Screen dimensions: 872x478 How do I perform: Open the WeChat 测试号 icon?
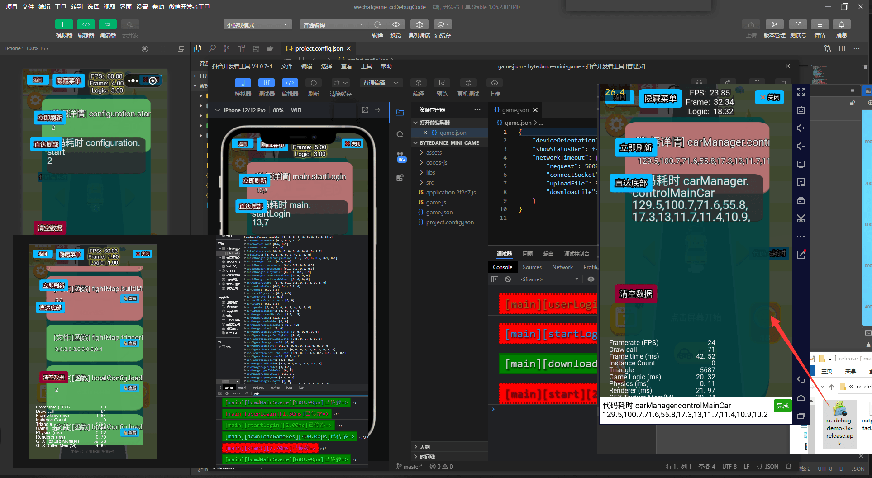798,24
